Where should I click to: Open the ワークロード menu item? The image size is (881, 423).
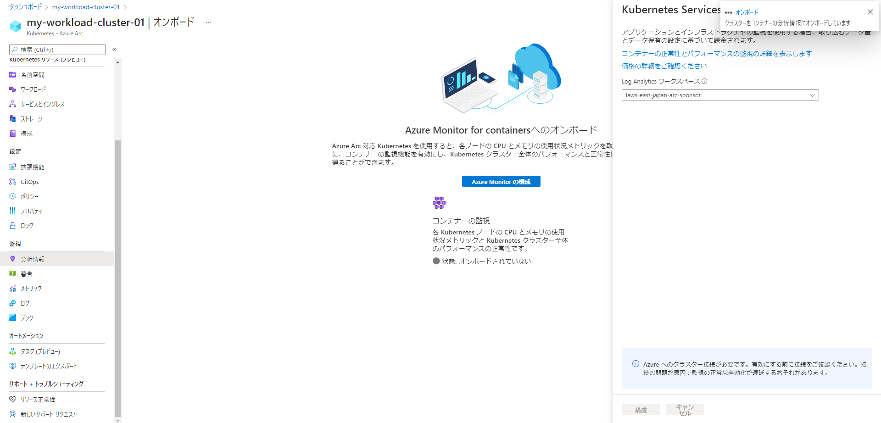tap(57, 89)
